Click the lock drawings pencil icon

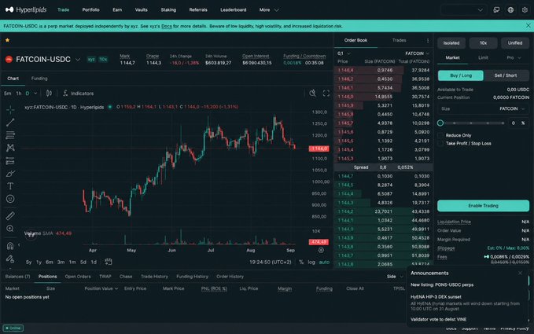click(x=10, y=259)
